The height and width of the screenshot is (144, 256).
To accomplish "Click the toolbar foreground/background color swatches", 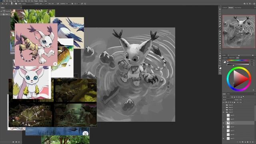I will 220,68.
